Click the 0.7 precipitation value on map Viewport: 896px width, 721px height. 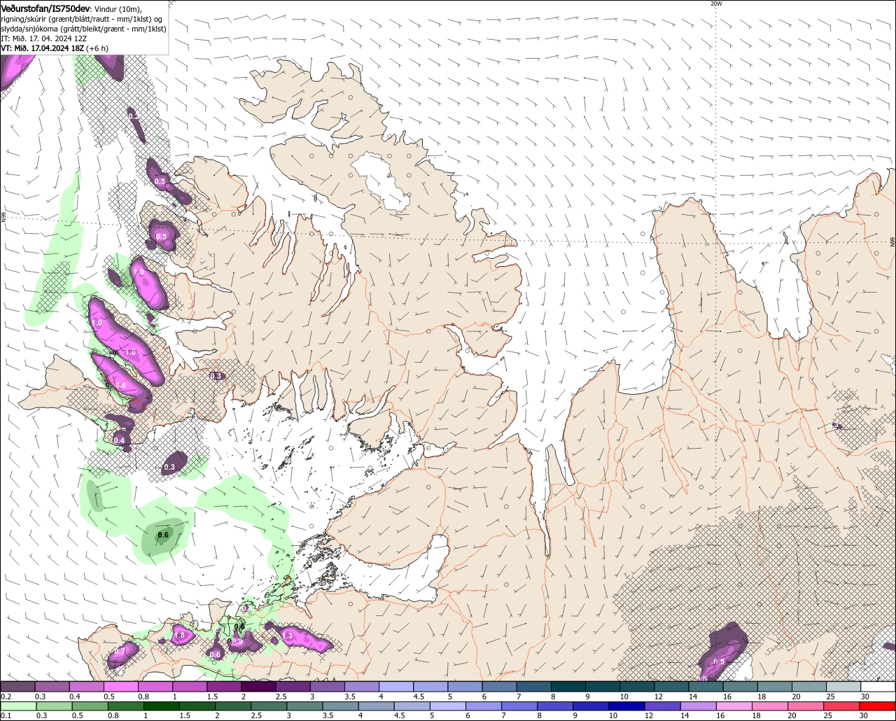119,652
